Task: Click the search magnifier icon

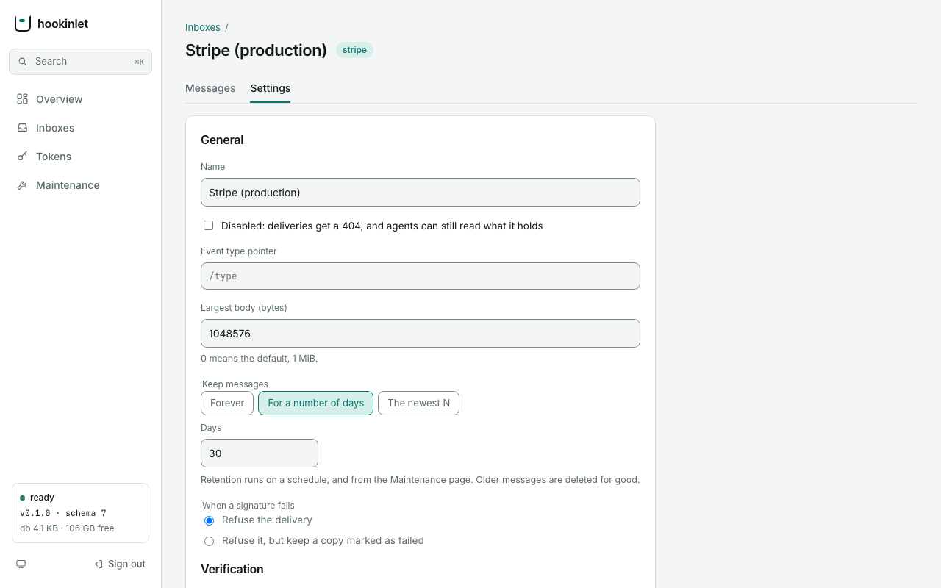Action: (23, 62)
